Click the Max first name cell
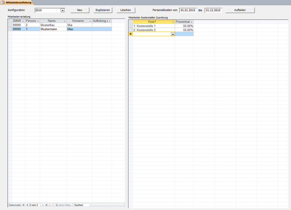This screenshot has width=291, height=210. [79, 29]
